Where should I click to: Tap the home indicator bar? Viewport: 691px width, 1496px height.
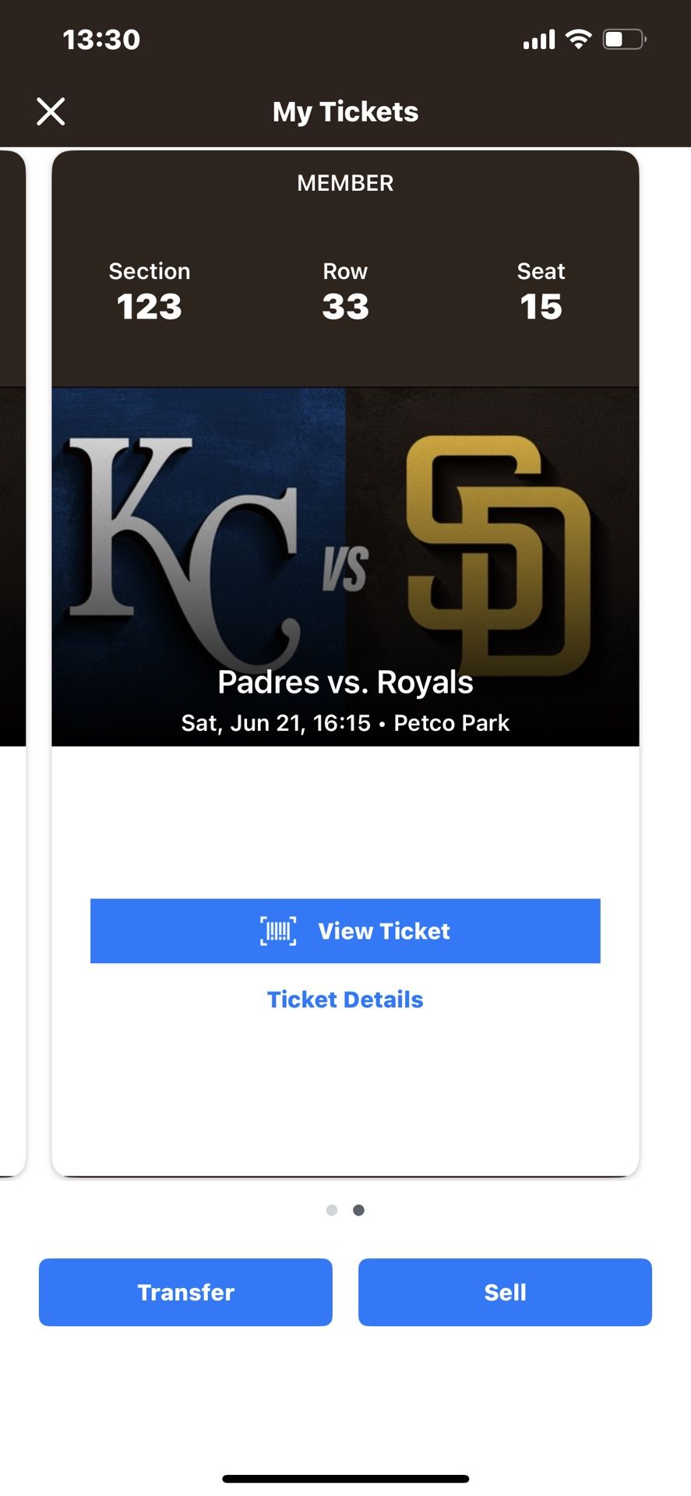tap(345, 1478)
